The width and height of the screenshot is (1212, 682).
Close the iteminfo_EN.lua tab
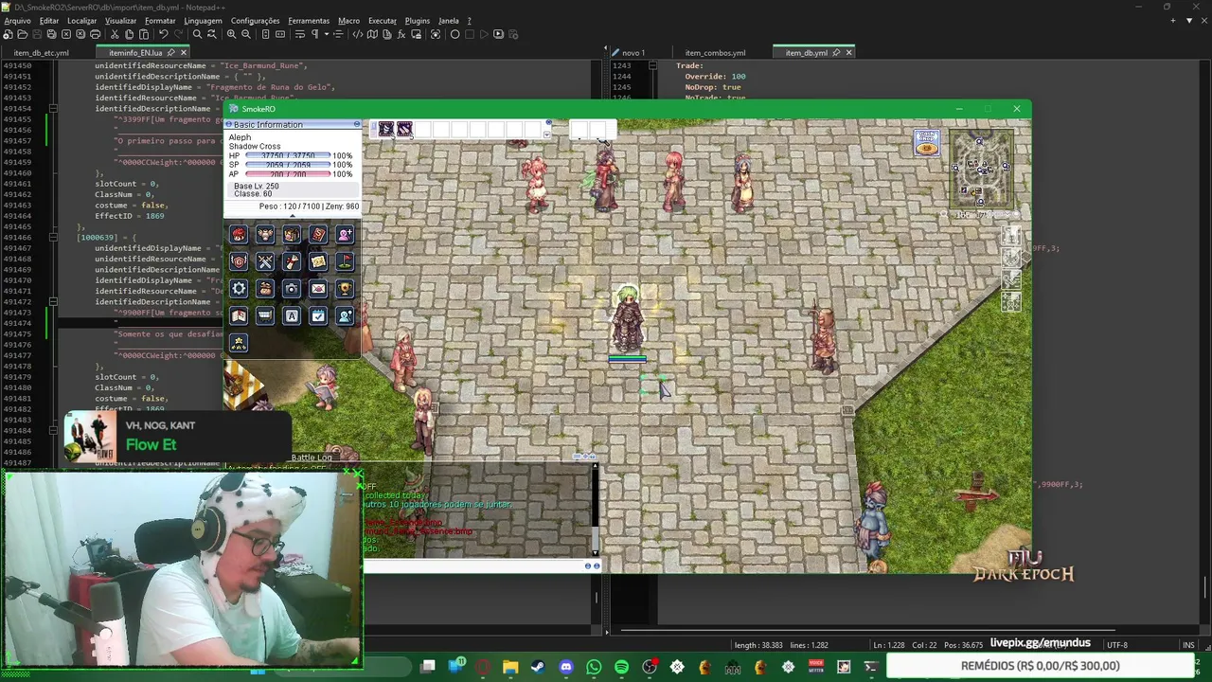[x=184, y=53]
